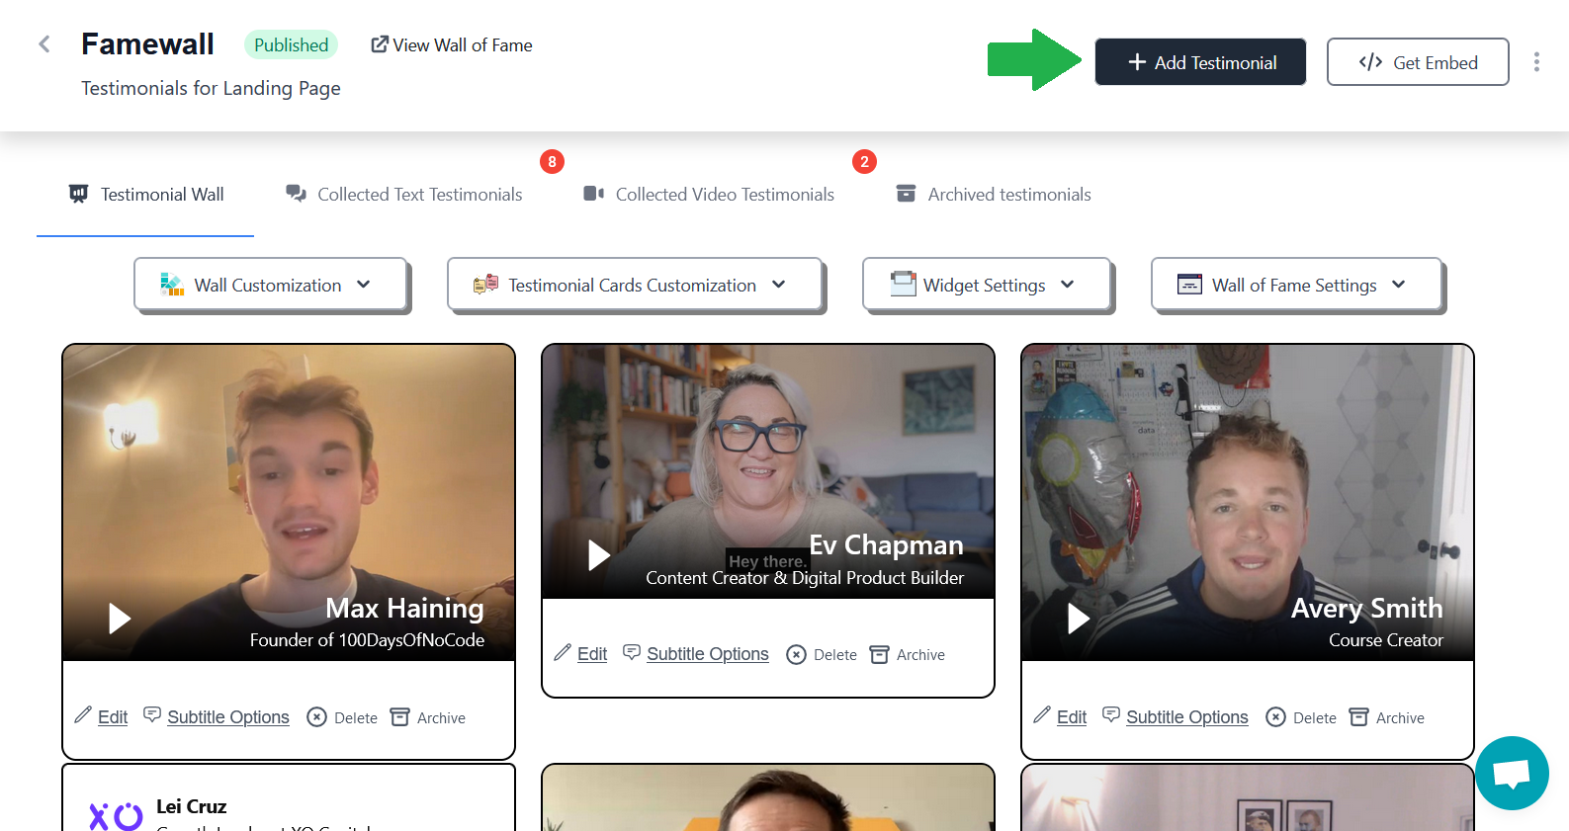Click the Add Testimonial button

1200,62
